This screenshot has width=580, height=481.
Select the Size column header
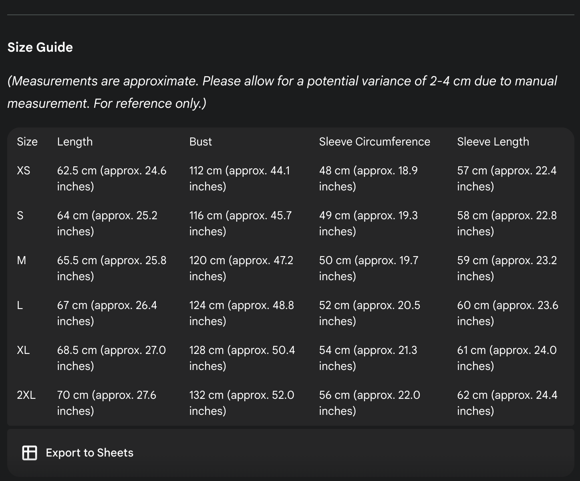27,141
